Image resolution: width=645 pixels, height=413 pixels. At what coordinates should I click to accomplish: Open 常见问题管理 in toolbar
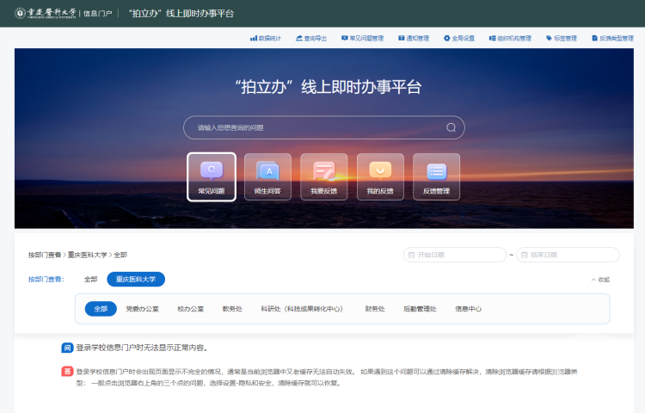362,39
